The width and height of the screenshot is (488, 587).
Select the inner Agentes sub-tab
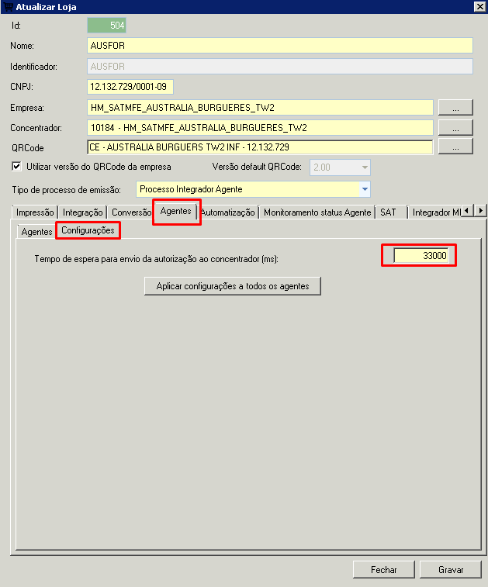[36, 232]
